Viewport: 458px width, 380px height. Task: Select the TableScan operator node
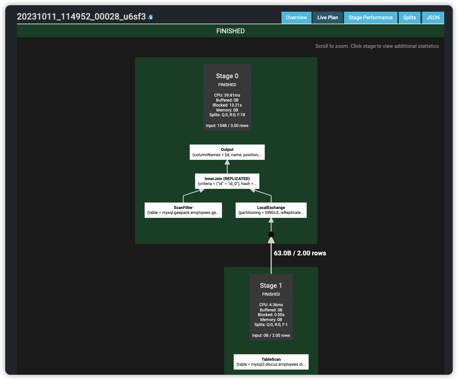pyautogui.click(x=271, y=362)
